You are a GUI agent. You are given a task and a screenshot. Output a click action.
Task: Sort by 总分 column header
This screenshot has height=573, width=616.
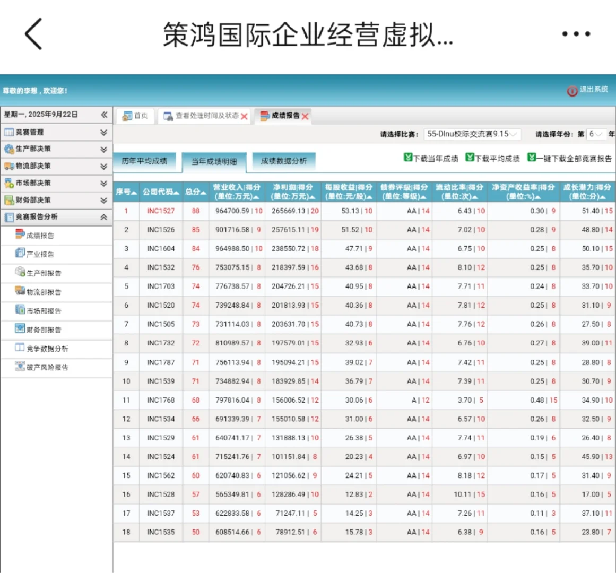pyautogui.click(x=196, y=192)
